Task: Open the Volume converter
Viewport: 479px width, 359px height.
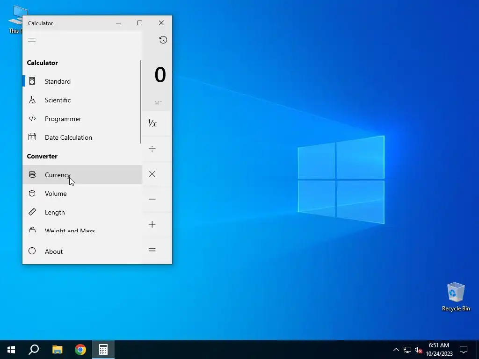Action: coord(82,194)
